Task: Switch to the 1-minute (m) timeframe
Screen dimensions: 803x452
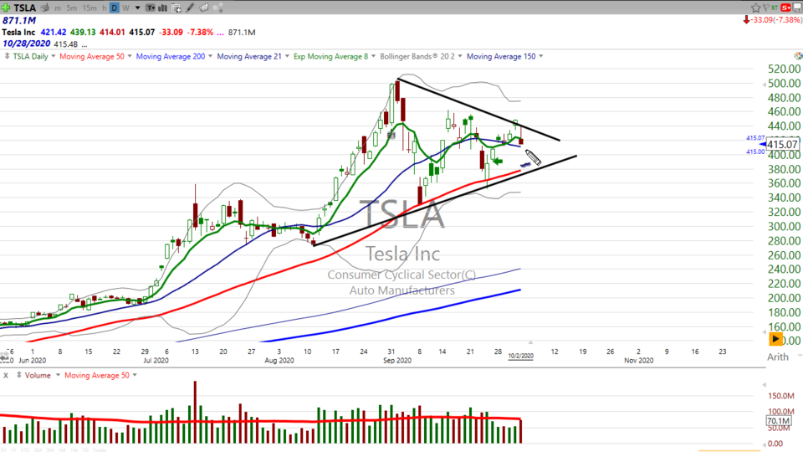Action: pyautogui.click(x=58, y=8)
